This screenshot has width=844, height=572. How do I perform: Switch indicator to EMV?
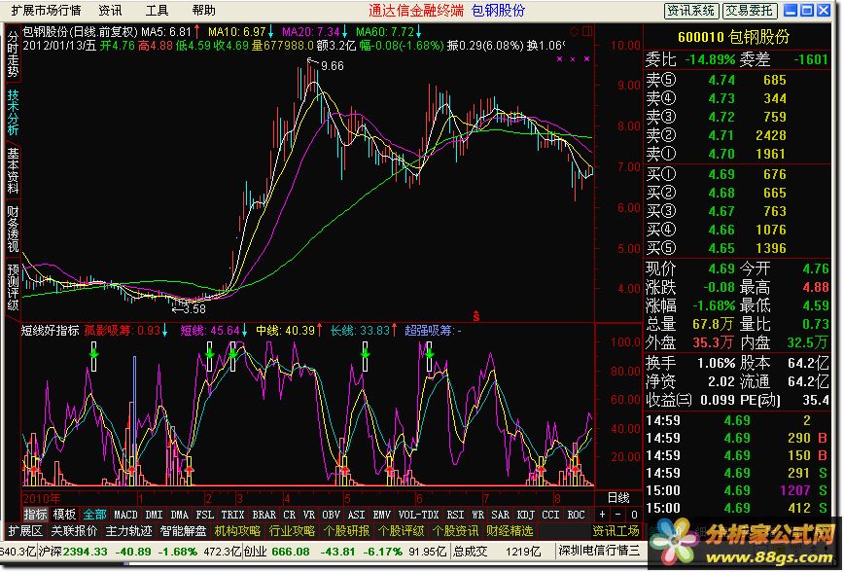381,515
